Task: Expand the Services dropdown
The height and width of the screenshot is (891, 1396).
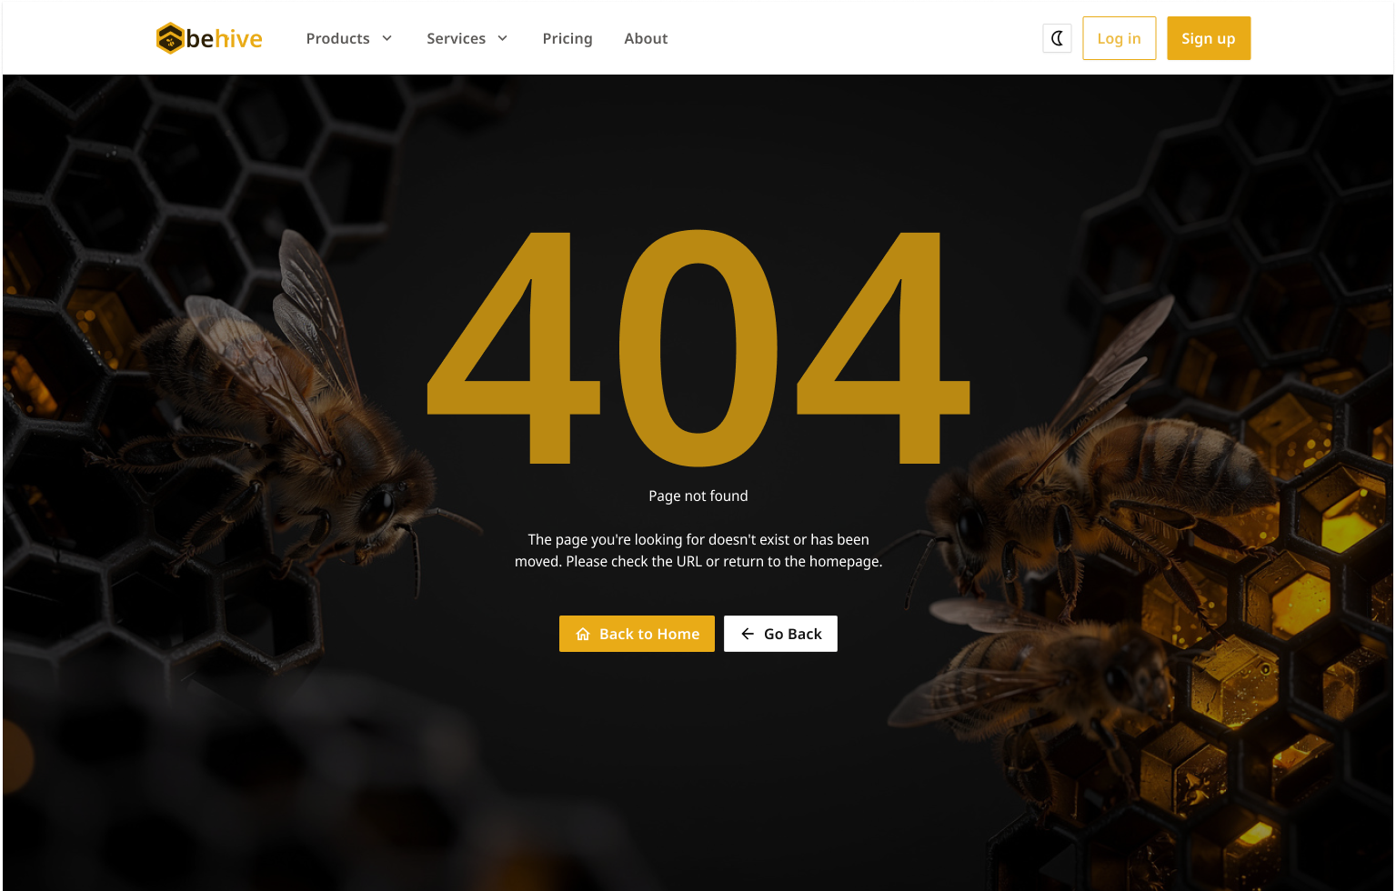Action: click(x=467, y=38)
